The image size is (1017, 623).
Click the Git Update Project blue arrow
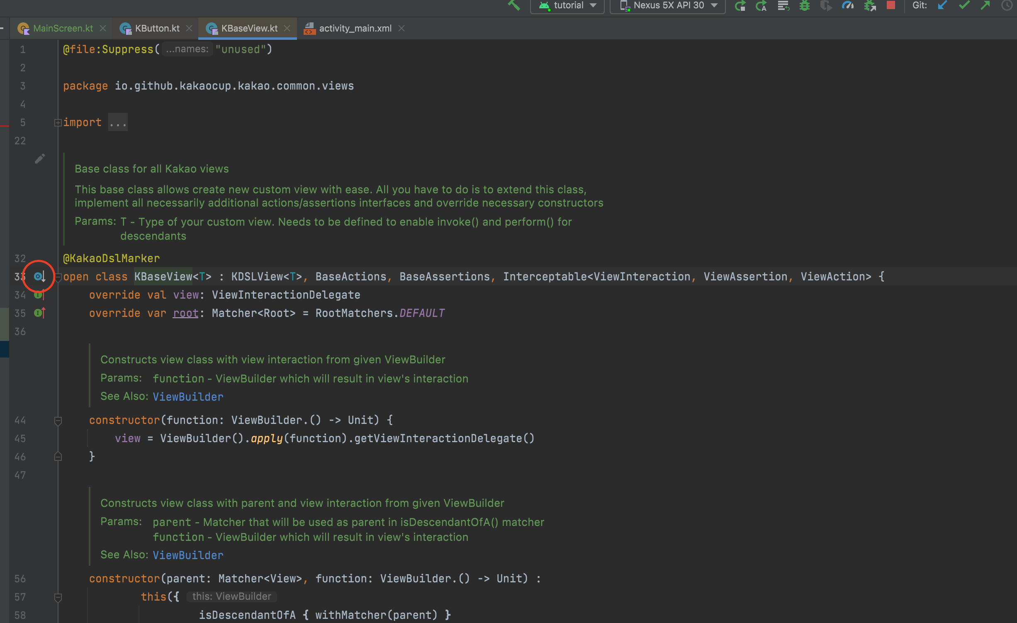tap(942, 5)
